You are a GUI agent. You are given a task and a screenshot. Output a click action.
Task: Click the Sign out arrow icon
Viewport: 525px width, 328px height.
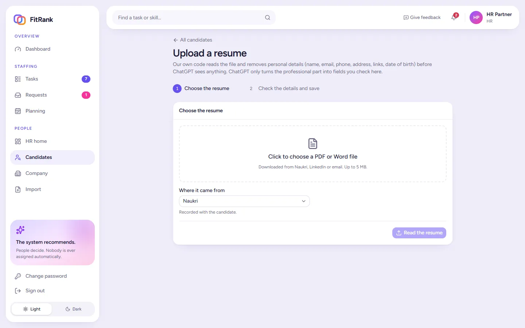point(18,291)
